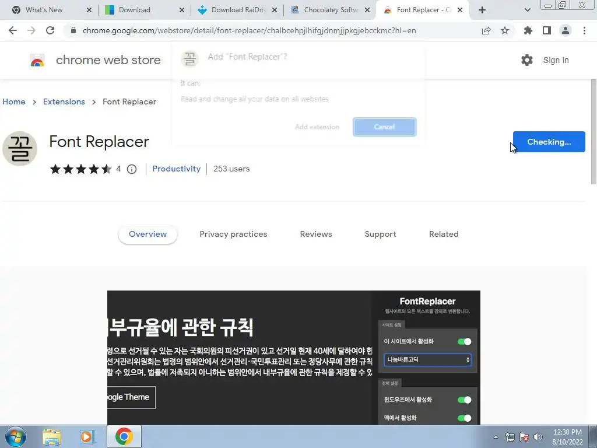Click the Chrome Web Store rainbow logo
The height and width of the screenshot is (448, 597).
[37, 60]
